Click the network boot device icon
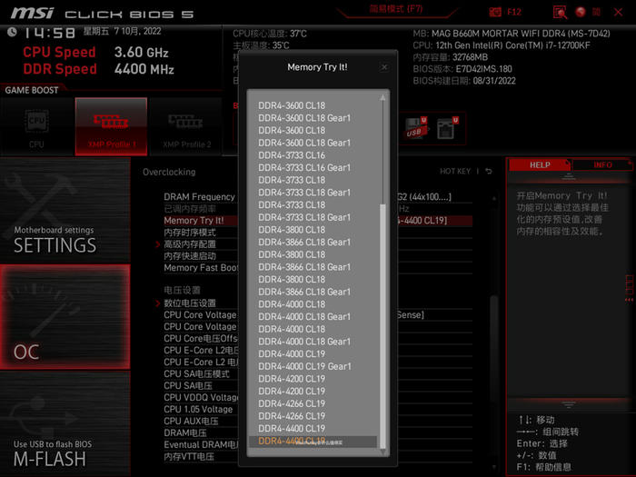 (447, 128)
